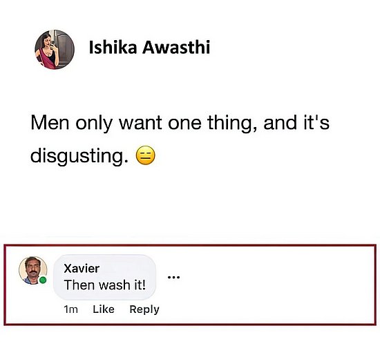
Task: Click the expressionless face emoji
Action: 145,155
